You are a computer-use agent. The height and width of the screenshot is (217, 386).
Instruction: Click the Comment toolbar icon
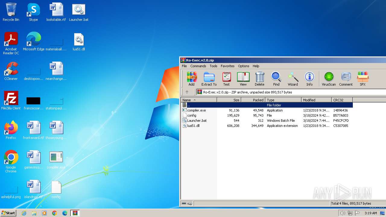pyautogui.click(x=346, y=79)
